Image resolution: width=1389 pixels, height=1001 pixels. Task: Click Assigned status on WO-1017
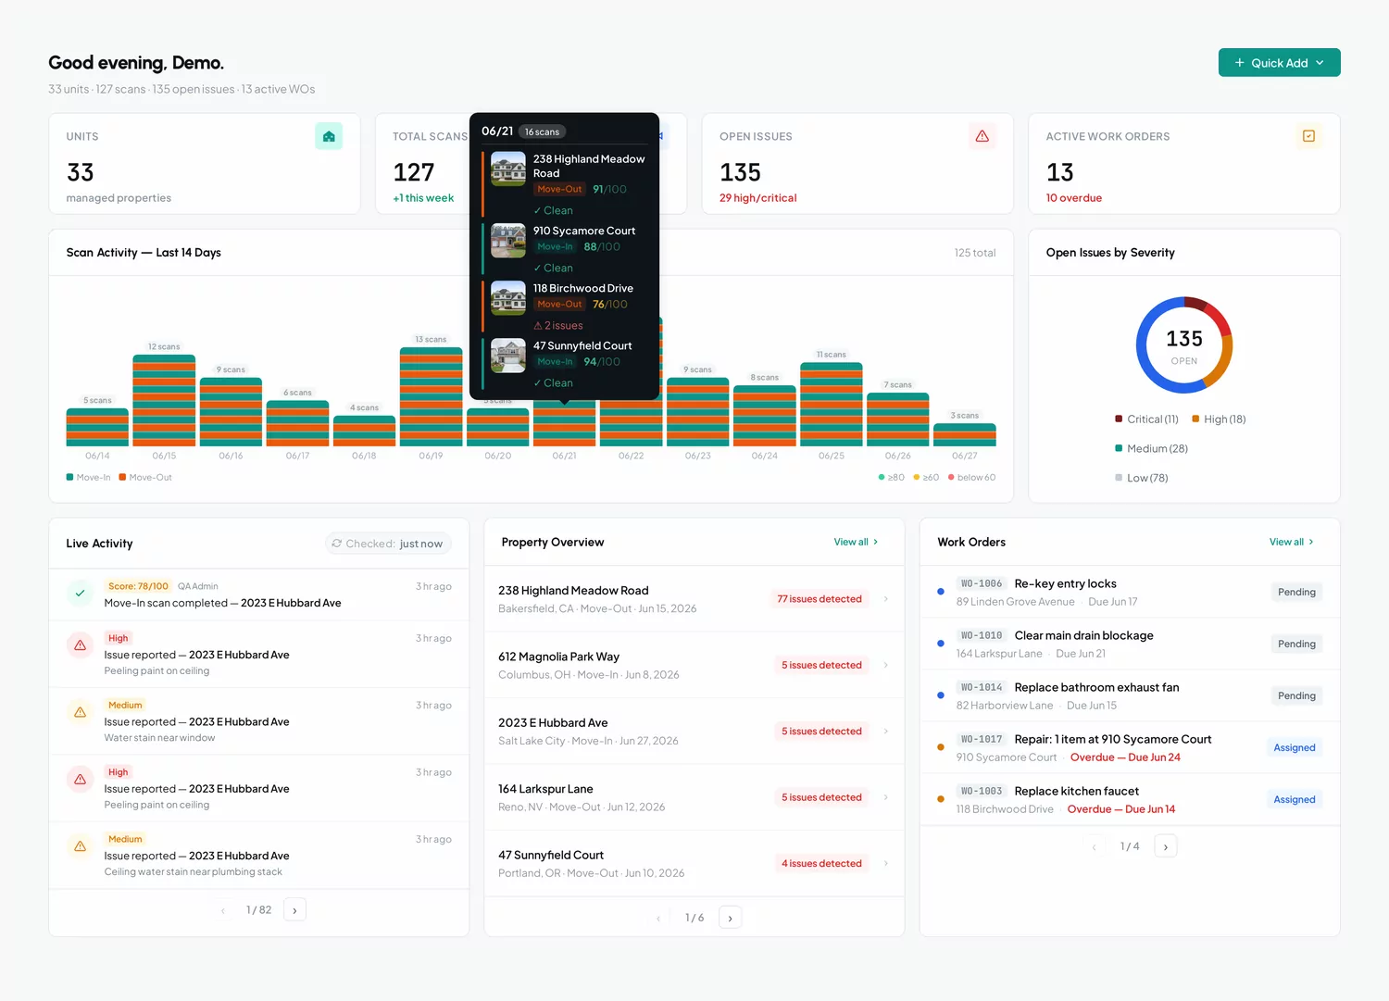[x=1295, y=747]
